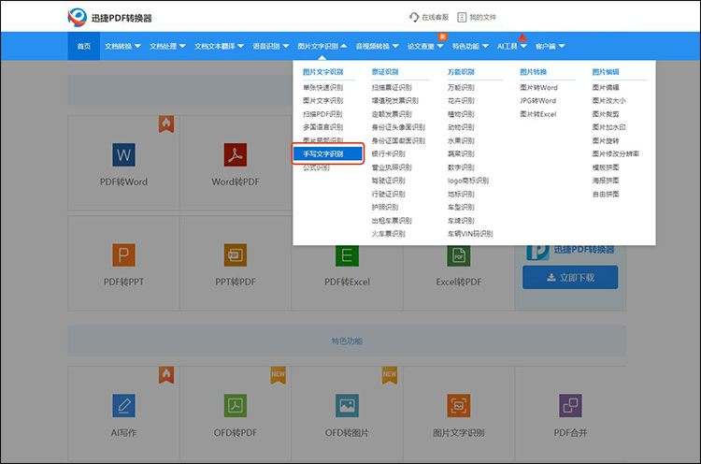Click the 迅捷PDF转换器 logo
701x464 pixels.
pyautogui.click(x=110, y=17)
